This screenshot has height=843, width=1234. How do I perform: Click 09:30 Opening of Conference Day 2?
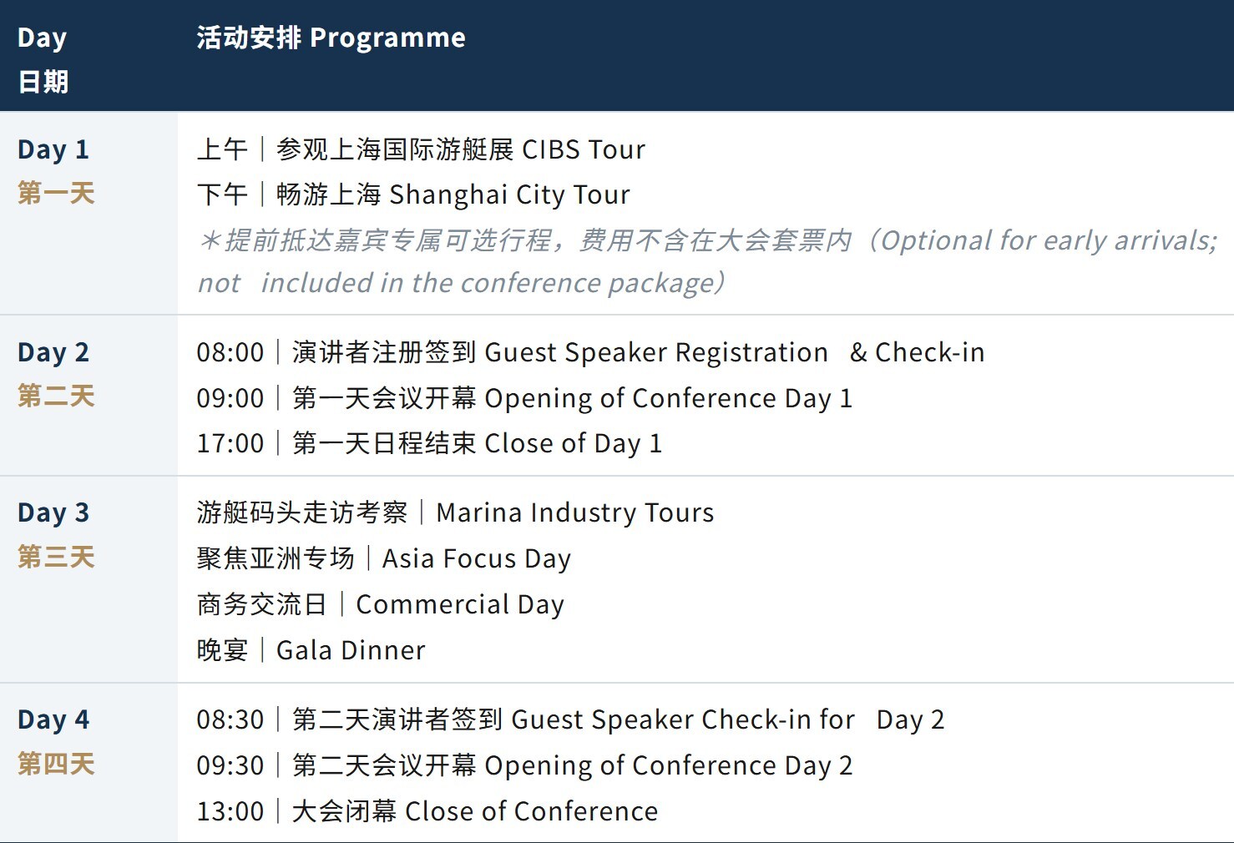click(x=524, y=765)
